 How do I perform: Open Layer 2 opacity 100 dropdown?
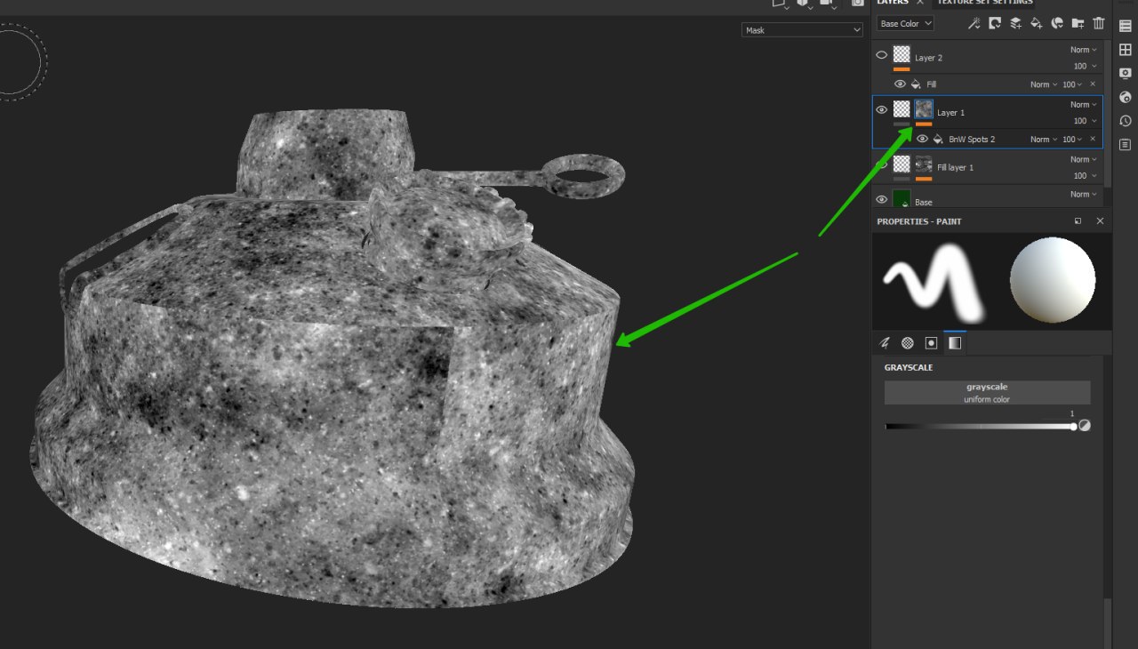point(1085,67)
